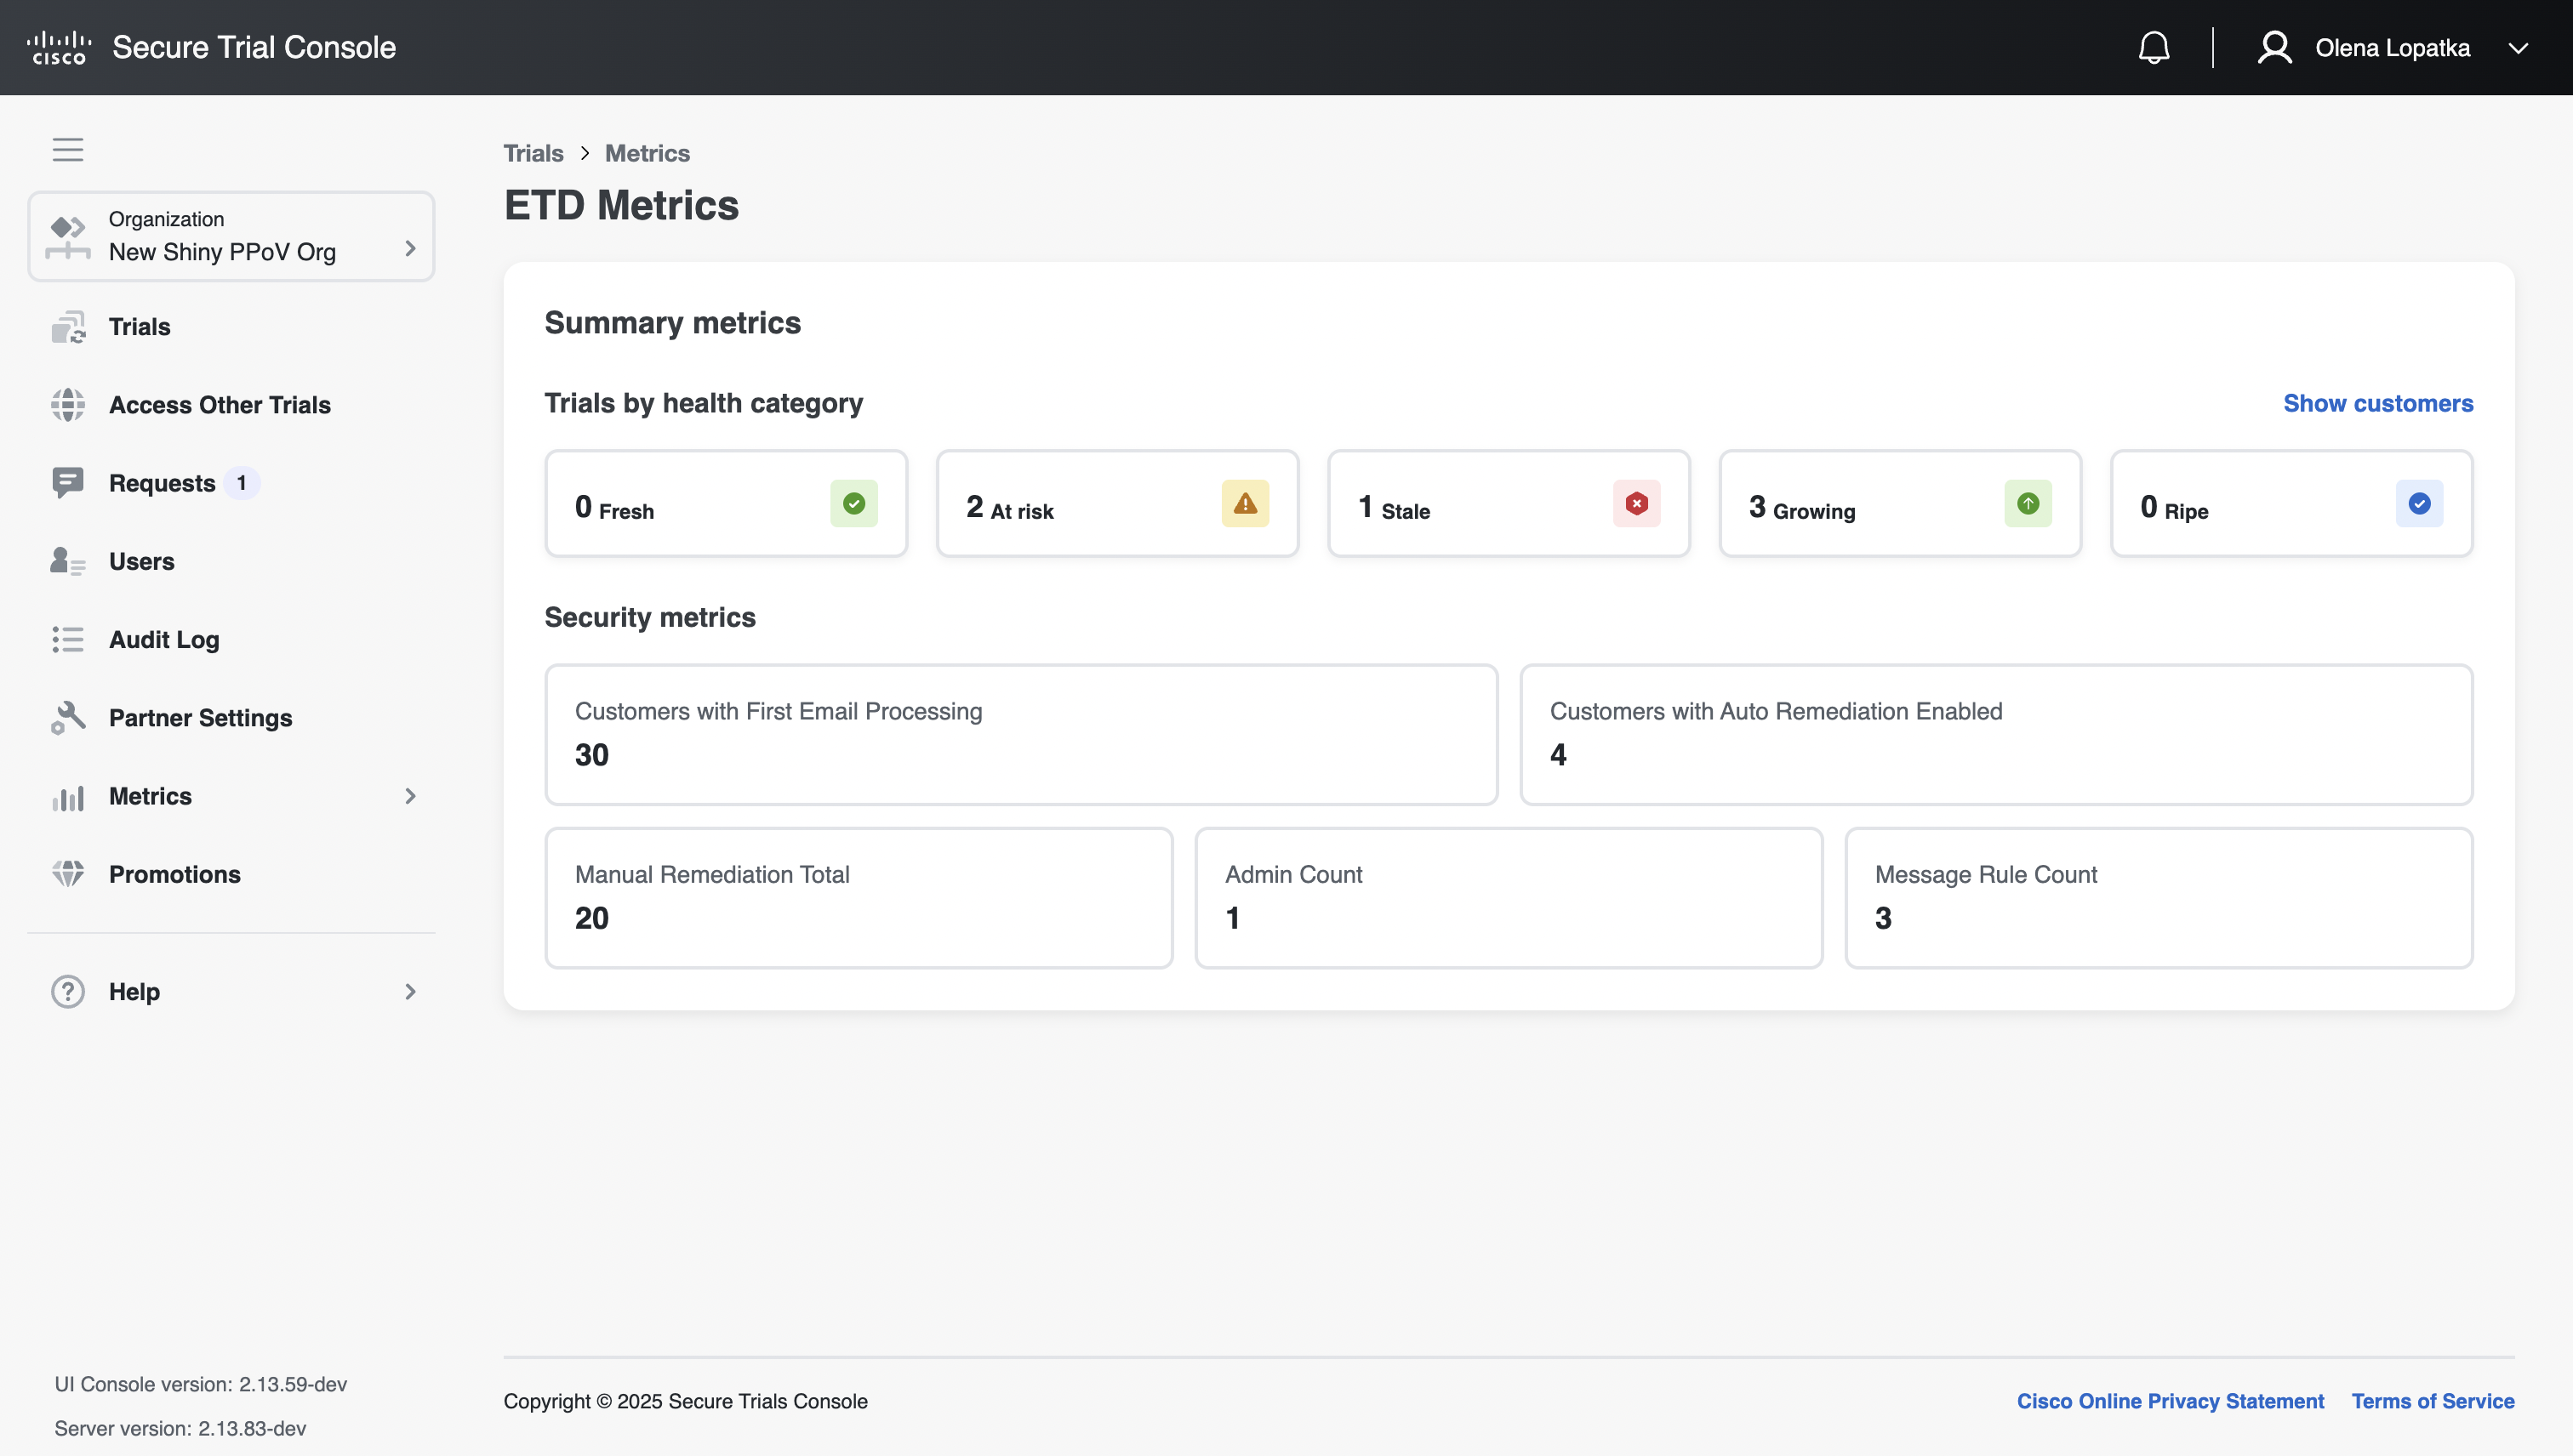This screenshot has height=1456, width=2573.
Task: Open the notifications bell
Action: coord(2154,47)
